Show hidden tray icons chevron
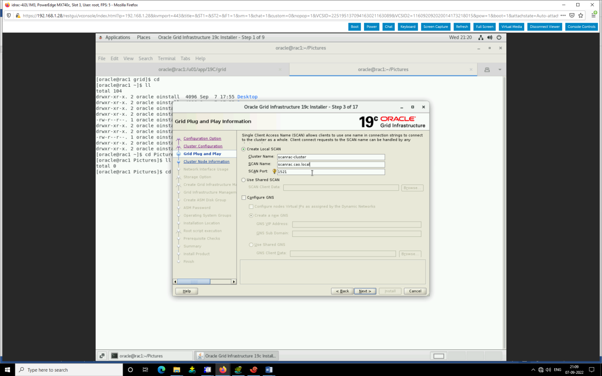This screenshot has height=376, width=602. [533, 370]
